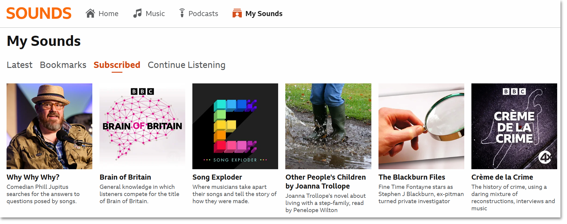This screenshot has height=224, width=567.
Task: Click the orange SOUNDS logo
Action: click(39, 13)
